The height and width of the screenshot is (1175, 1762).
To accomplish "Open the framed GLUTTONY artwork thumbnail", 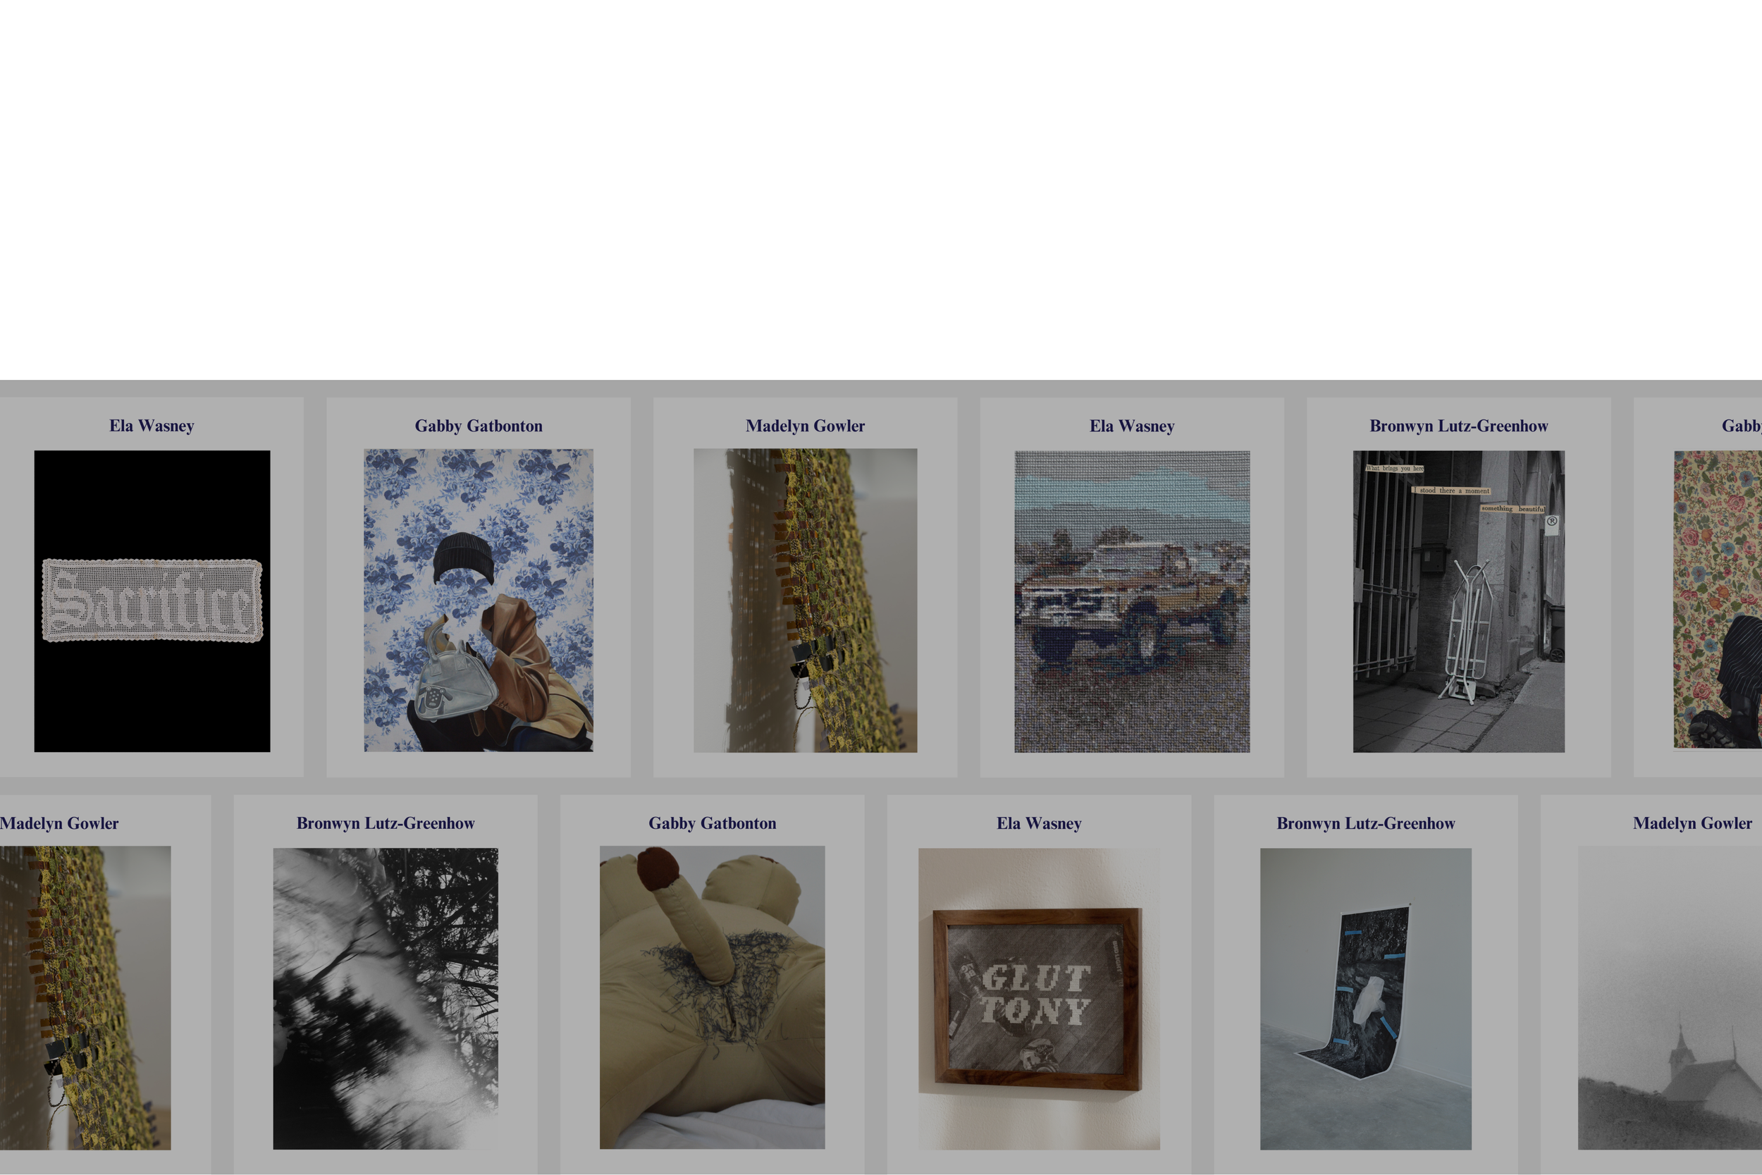I will click(1039, 999).
